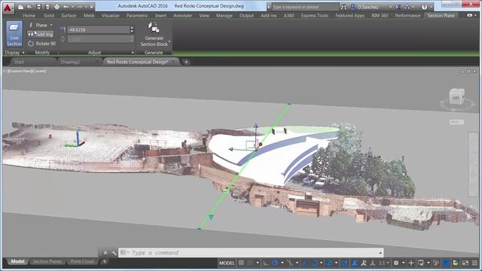Viewport: 482px width, 271px height.
Task: Click the new drawing tab plus button
Action: pos(186,62)
